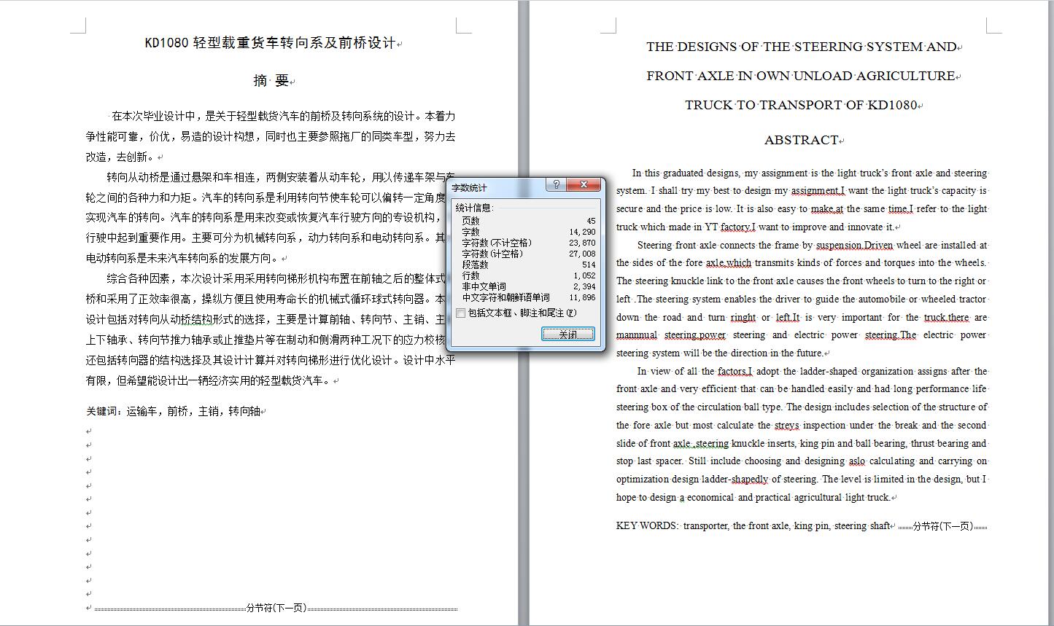Click the misspelled word mannnual
Image resolution: width=1054 pixels, height=626 pixels.
click(x=637, y=335)
